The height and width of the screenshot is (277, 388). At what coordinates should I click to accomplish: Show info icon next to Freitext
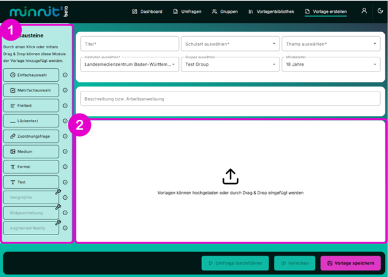(x=65, y=106)
